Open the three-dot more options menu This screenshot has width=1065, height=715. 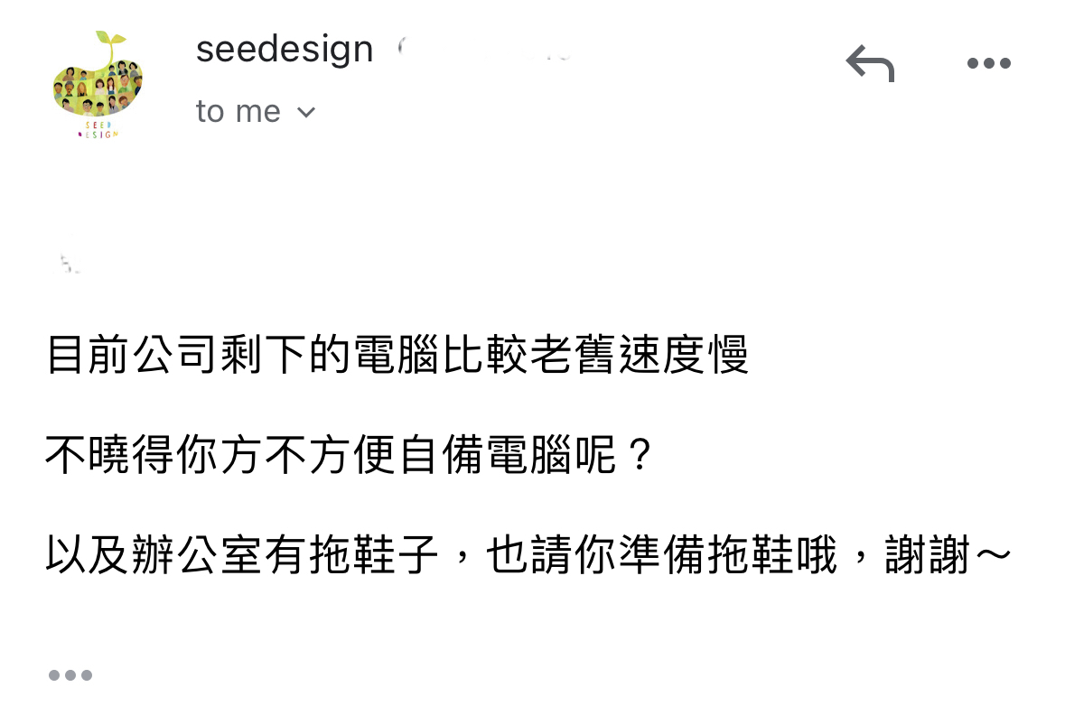988,63
